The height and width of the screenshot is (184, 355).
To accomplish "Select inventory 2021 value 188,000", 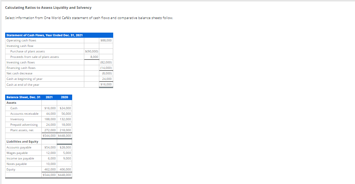I will [50, 119].
